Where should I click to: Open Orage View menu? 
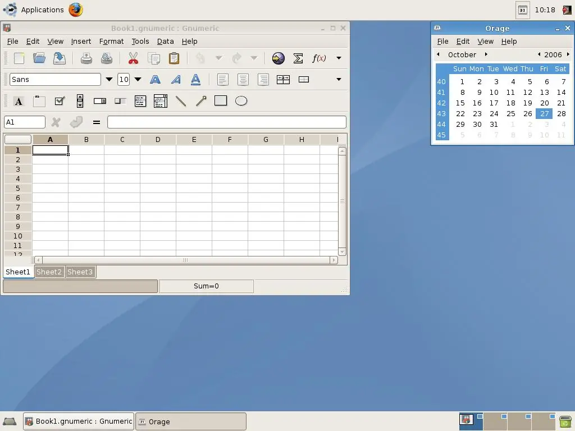[486, 42]
